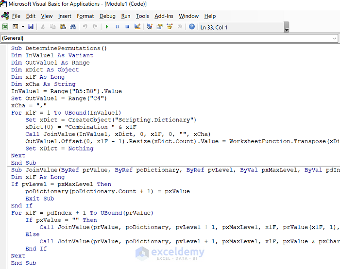Click the 'poDictionary(poDictionary.Count + 1) = pxValue' line
The width and height of the screenshot is (340, 269).
[107, 191]
